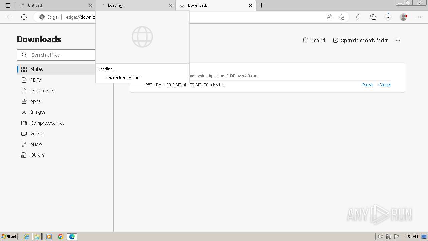Close the Downloads tab
The width and height of the screenshot is (428, 241).
250,5
